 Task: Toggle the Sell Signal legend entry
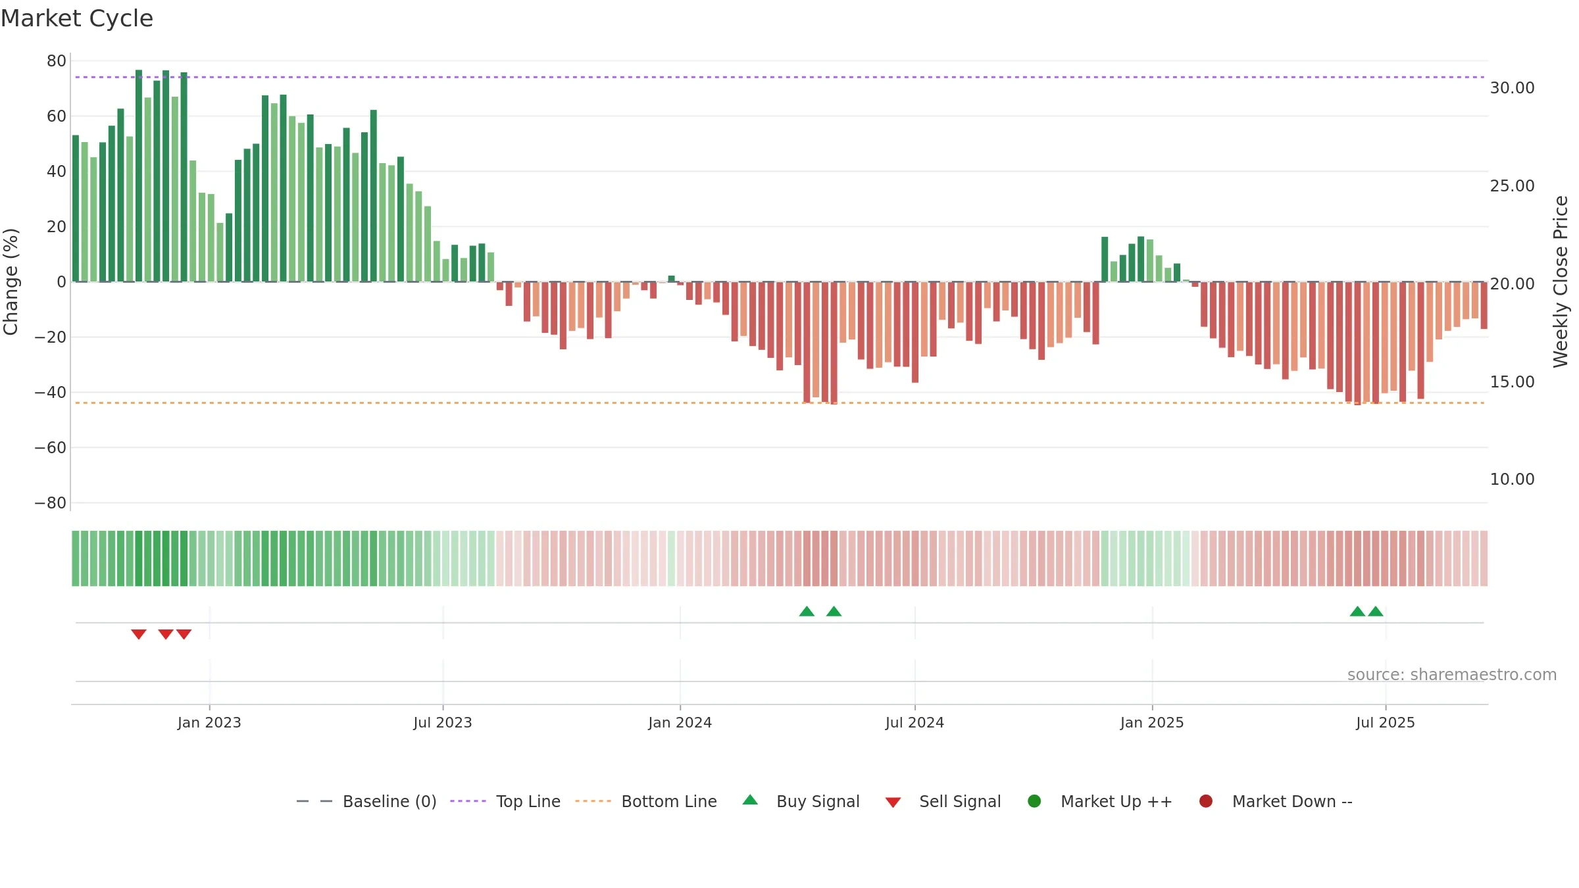[943, 801]
